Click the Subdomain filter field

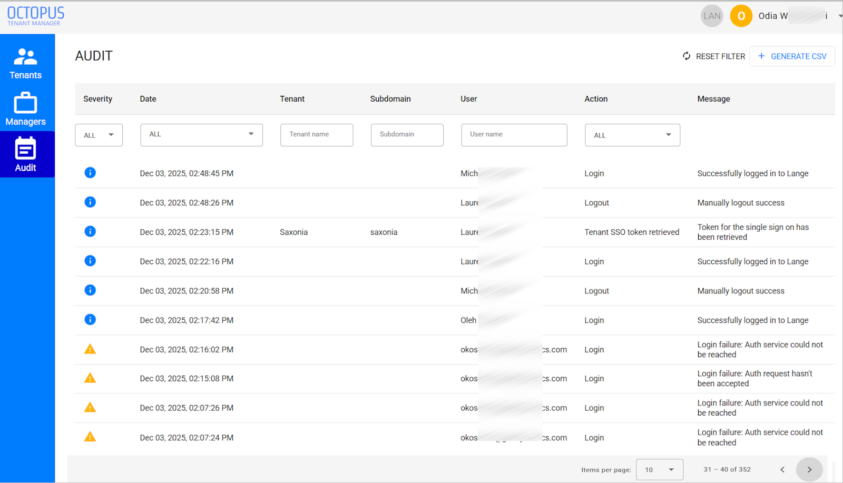pos(407,135)
